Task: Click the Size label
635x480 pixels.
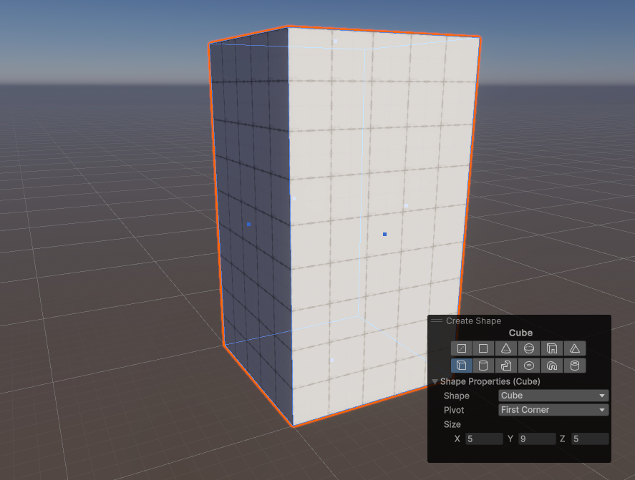Action: click(x=452, y=424)
